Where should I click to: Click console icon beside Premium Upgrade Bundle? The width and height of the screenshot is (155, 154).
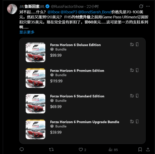(137, 122)
